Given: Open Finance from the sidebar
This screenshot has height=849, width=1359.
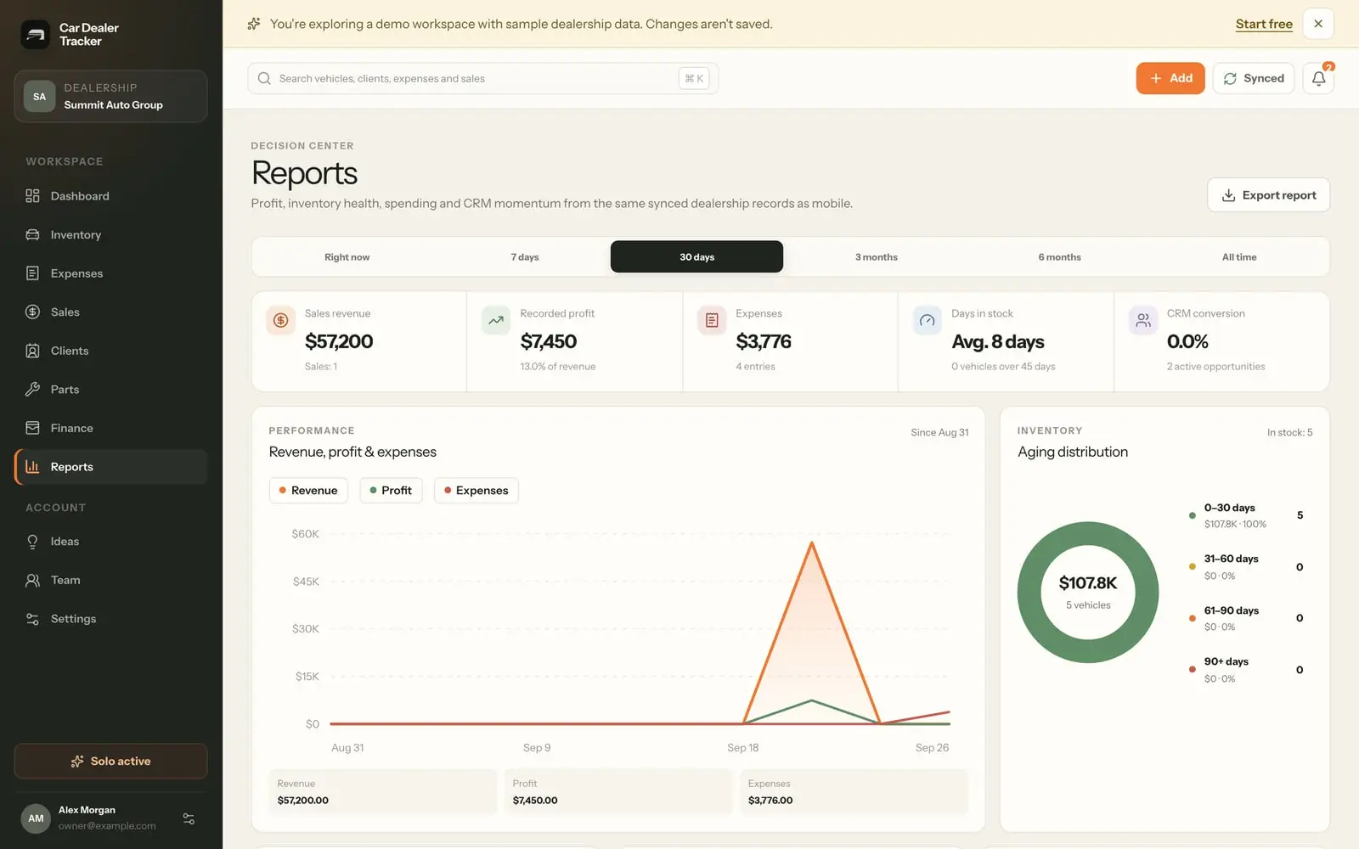Looking at the screenshot, I should [x=110, y=428].
